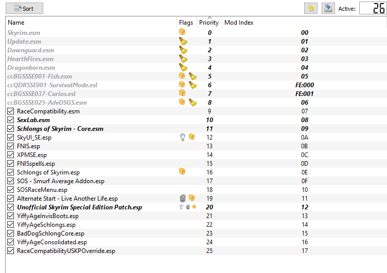
Task: Select the YiffyAgeSchlongs.esp plugin name
Action: (46, 225)
